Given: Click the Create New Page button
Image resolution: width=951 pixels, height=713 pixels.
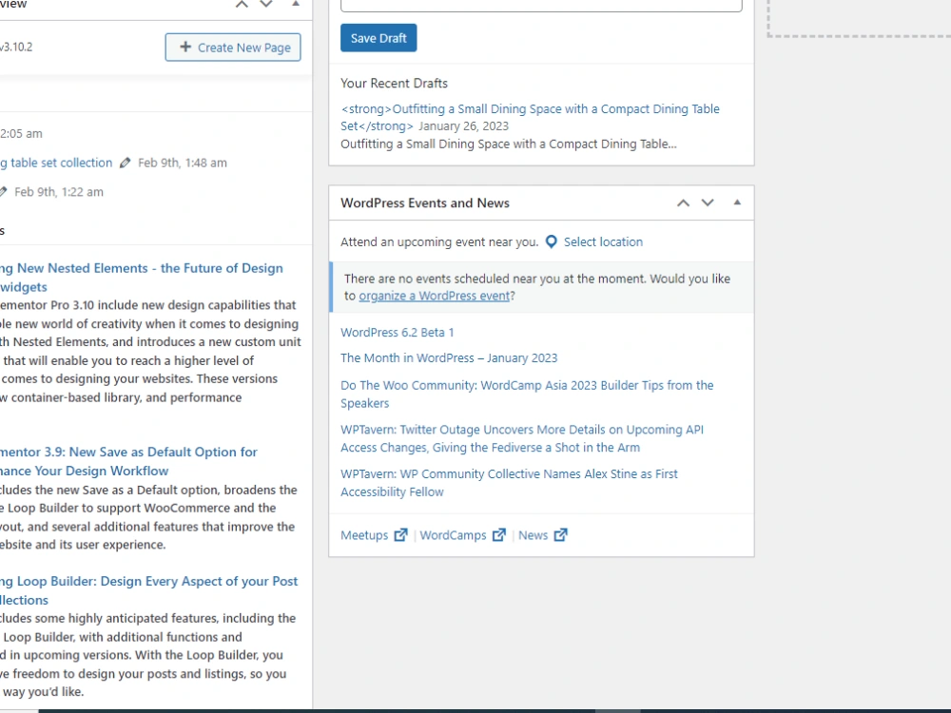Looking at the screenshot, I should [233, 48].
